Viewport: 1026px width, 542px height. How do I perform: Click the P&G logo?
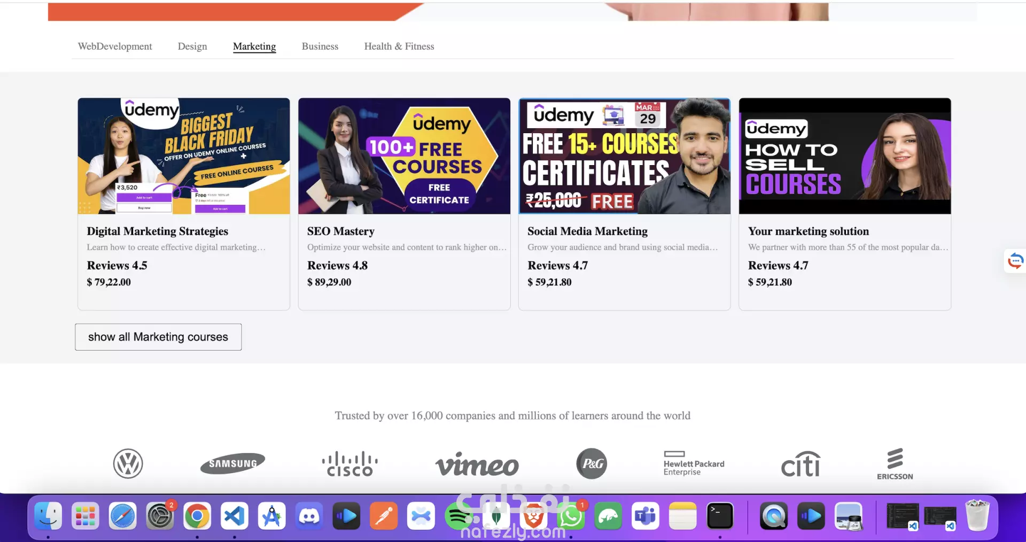(592, 463)
